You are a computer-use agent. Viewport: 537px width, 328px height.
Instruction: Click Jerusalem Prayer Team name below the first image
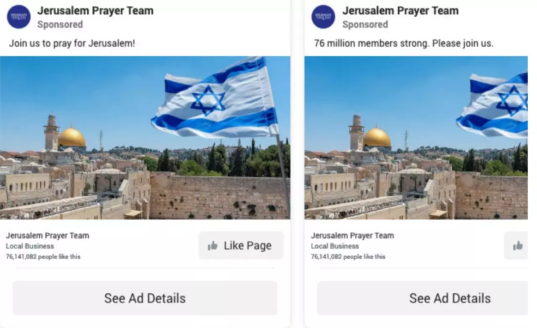(47, 236)
